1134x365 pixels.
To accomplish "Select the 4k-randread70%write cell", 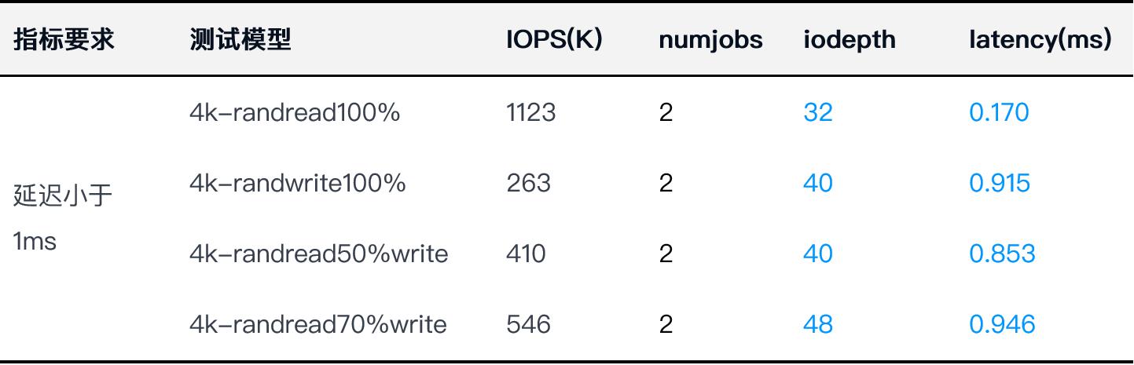I will click(x=318, y=325).
